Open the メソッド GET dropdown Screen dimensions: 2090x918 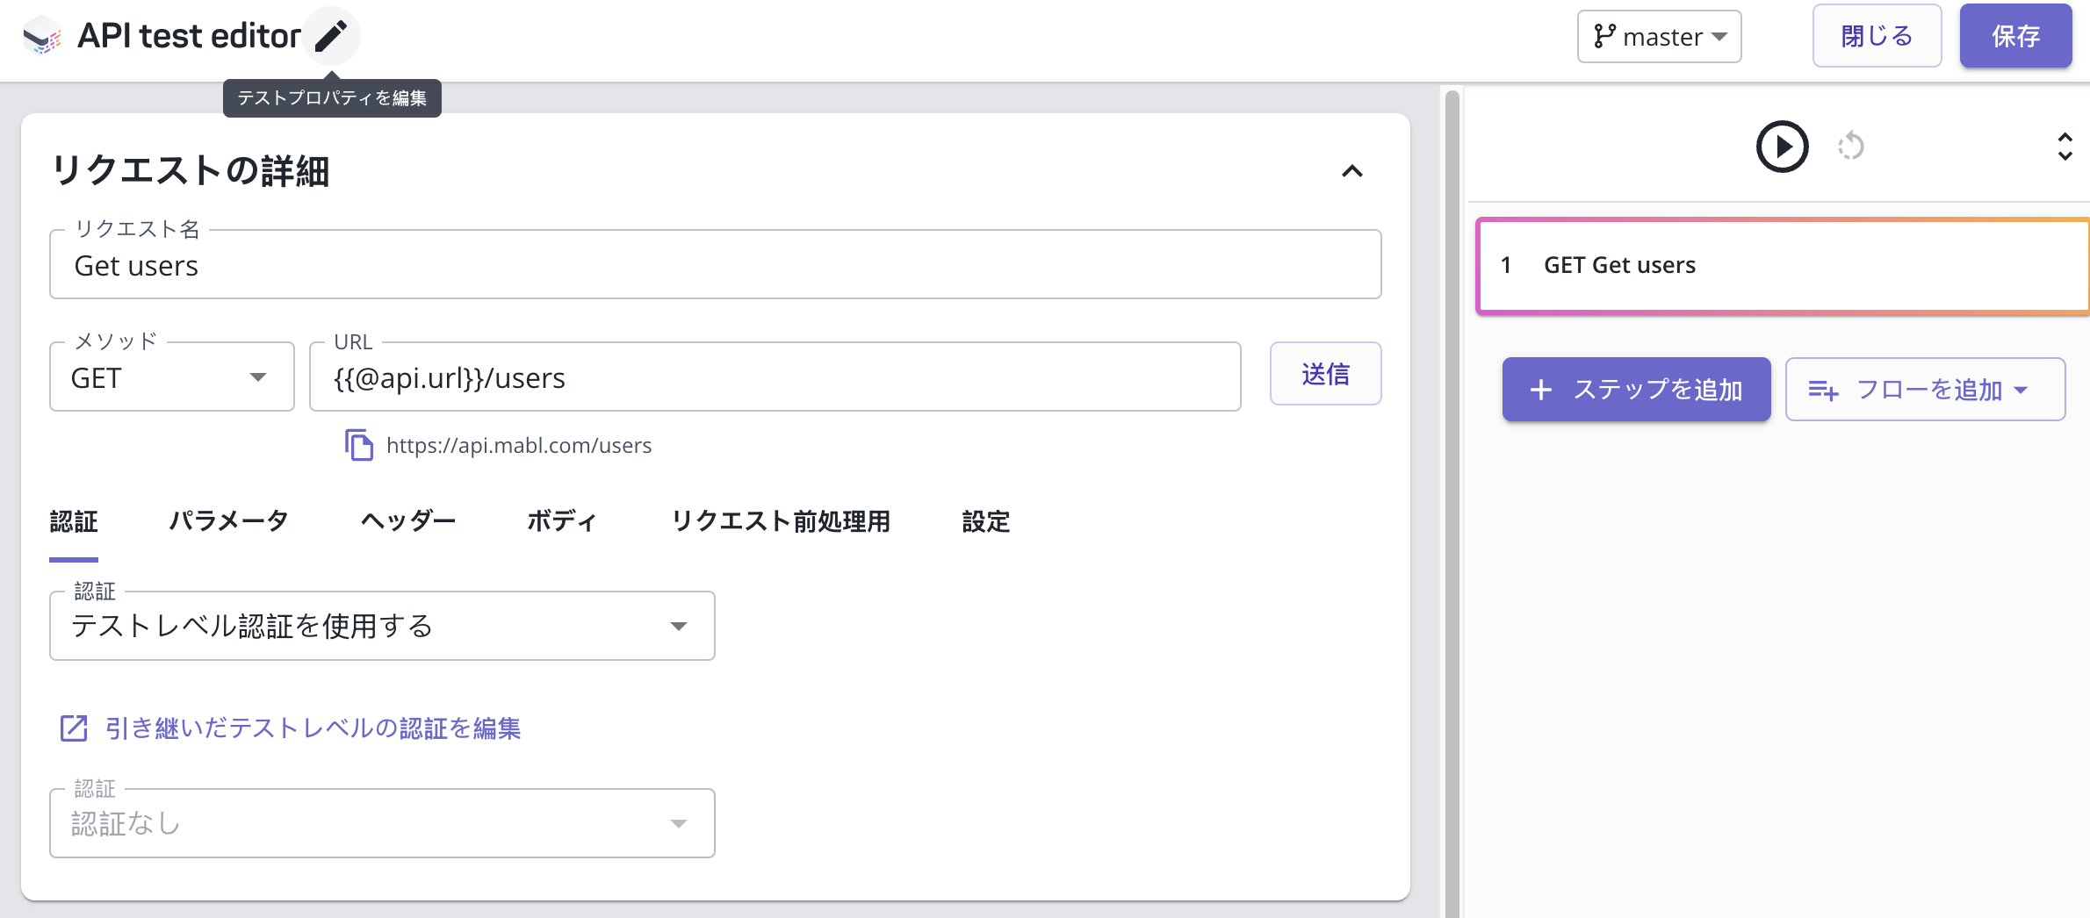coord(172,377)
